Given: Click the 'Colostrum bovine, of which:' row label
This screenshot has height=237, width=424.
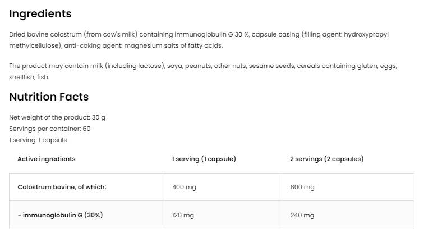Looking at the screenshot, I should pyautogui.click(x=62, y=187).
